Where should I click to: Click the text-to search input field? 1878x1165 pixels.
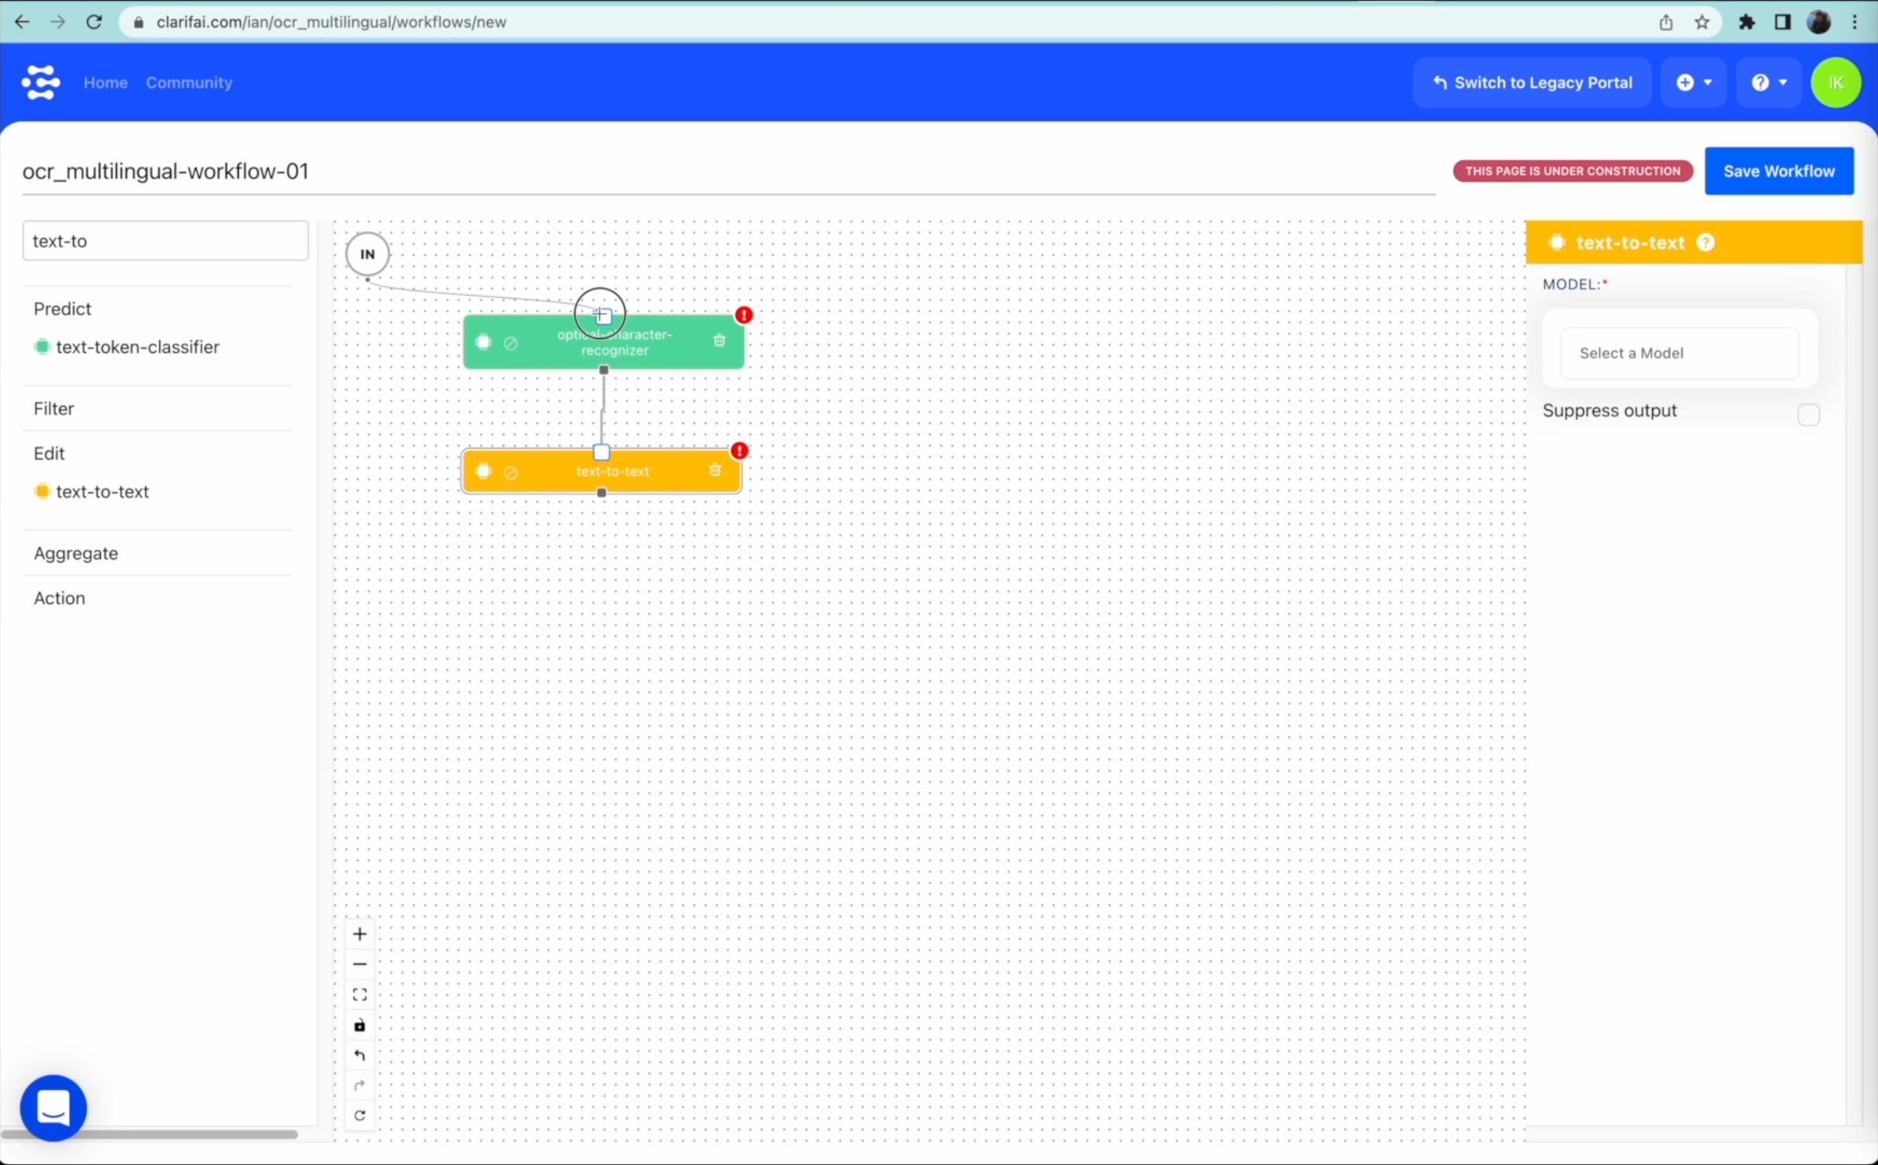pos(165,241)
